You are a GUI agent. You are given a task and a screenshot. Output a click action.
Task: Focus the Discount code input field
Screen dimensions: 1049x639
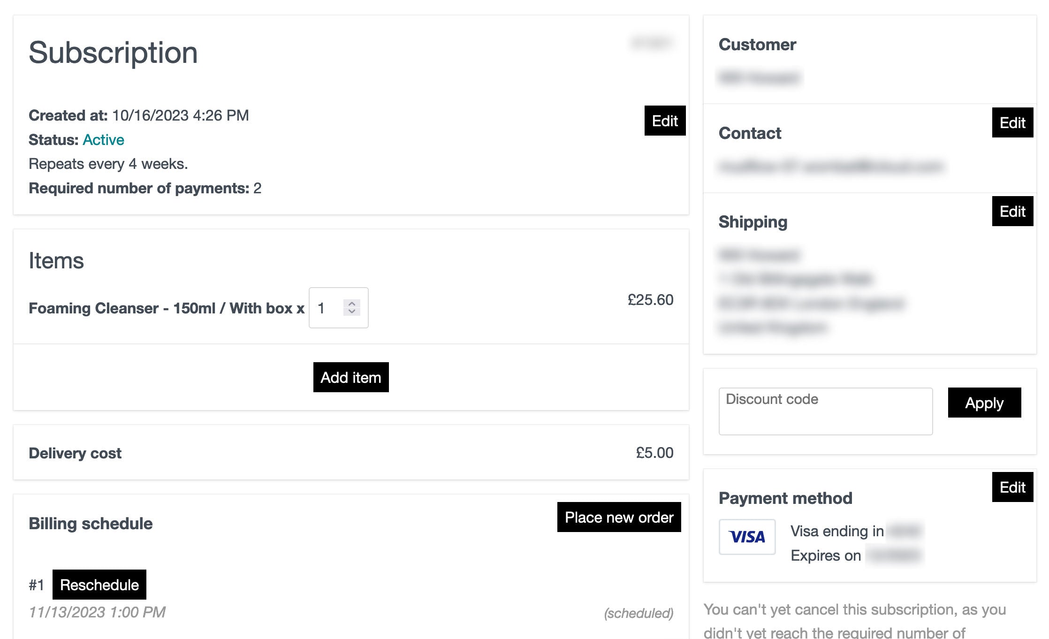(825, 411)
